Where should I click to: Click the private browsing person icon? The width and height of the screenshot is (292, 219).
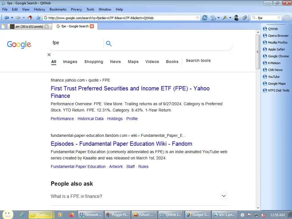pyautogui.click(x=236, y=18)
